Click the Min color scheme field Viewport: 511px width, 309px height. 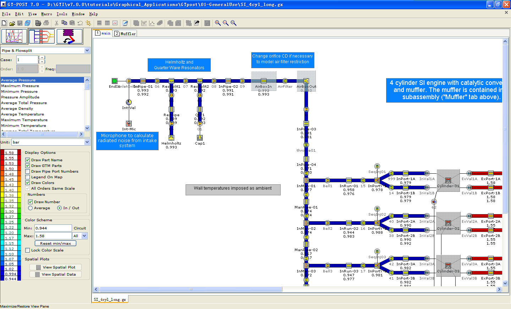click(53, 228)
